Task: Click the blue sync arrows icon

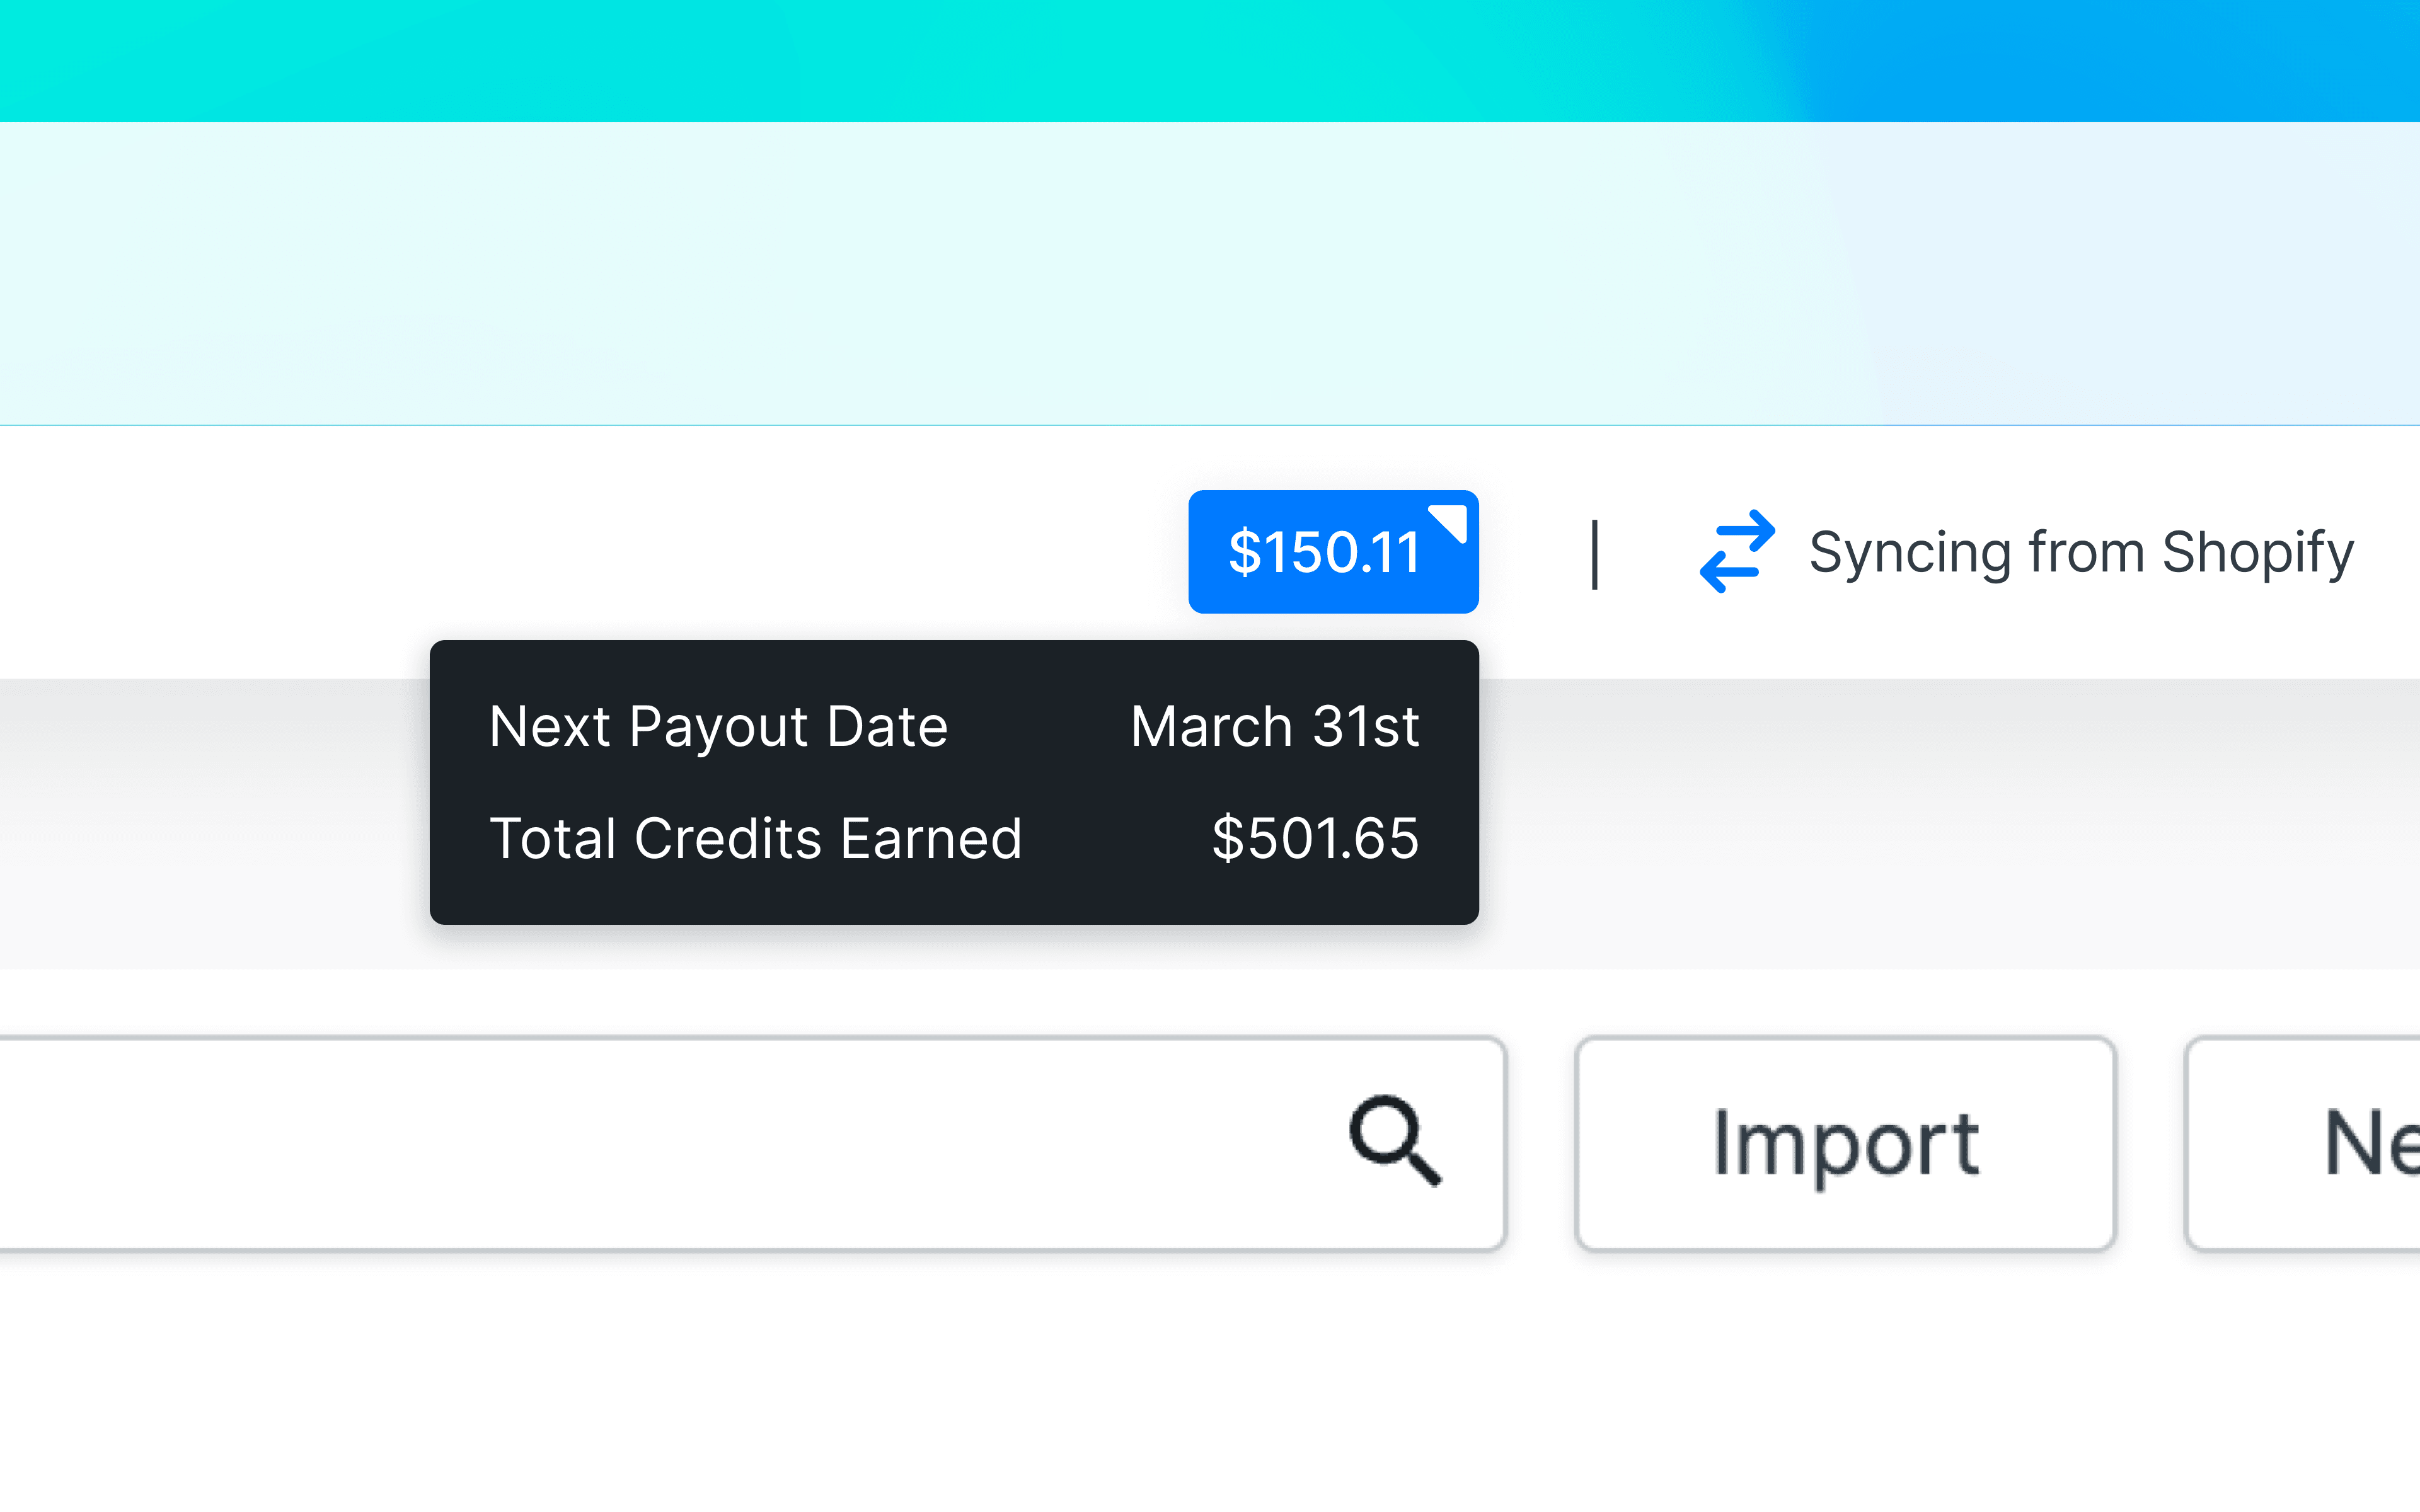Action: (x=1737, y=551)
